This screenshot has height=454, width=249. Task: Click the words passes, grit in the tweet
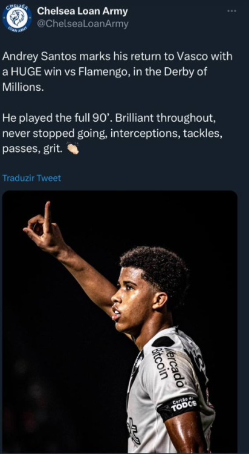(32, 149)
